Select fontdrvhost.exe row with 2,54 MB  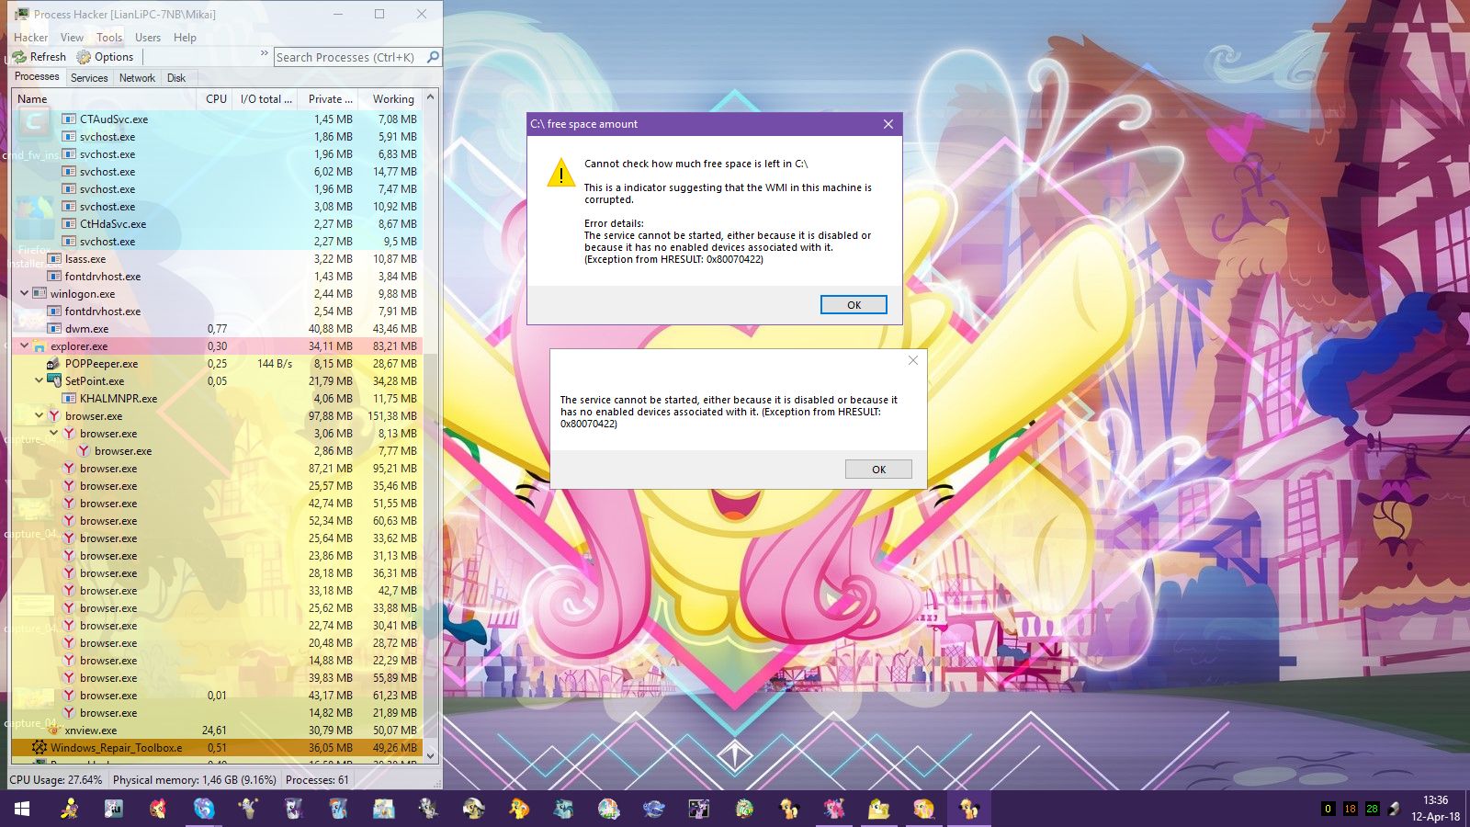tap(217, 311)
